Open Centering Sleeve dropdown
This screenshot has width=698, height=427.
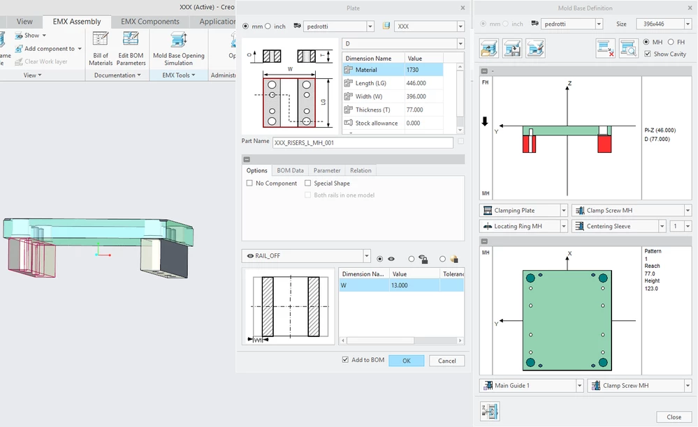click(662, 226)
